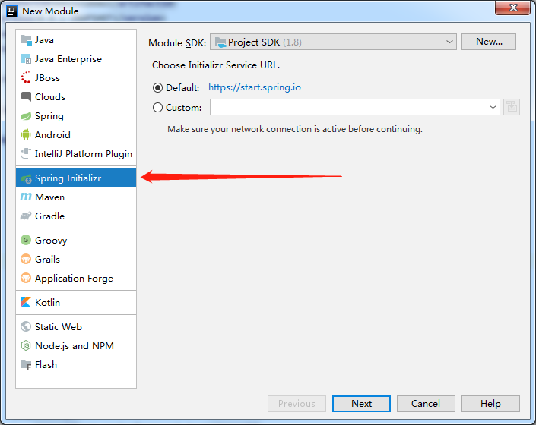Select the Groovy green icon
Image resolution: width=536 pixels, height=425 pixels.
[26, 240]
